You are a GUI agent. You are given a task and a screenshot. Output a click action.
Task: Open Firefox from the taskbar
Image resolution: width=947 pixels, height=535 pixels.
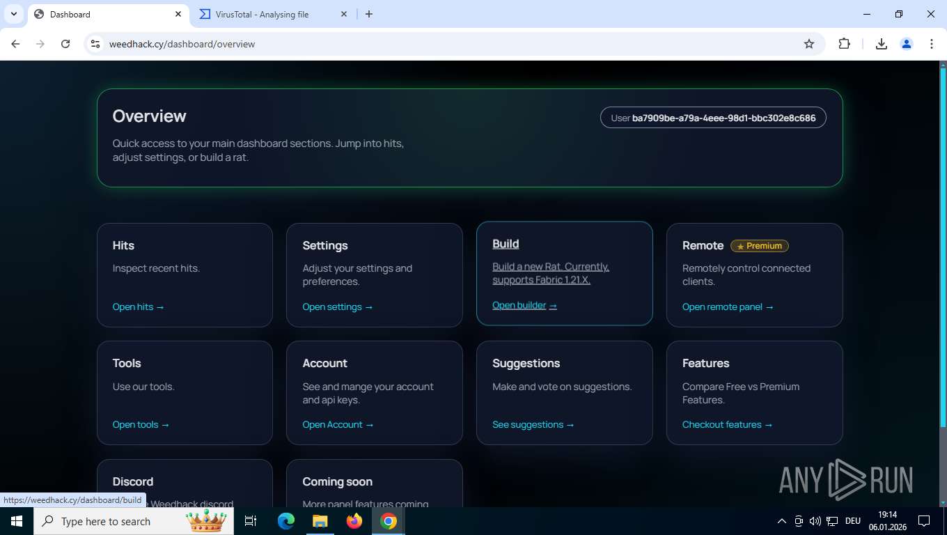coord(354,521)
